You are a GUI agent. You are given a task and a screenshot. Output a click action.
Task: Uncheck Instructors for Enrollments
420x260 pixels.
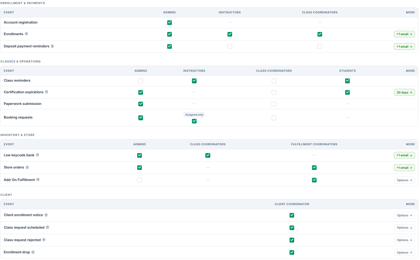[230, 34]
